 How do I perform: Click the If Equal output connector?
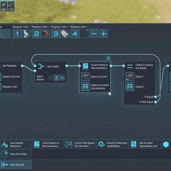point(155,97)
